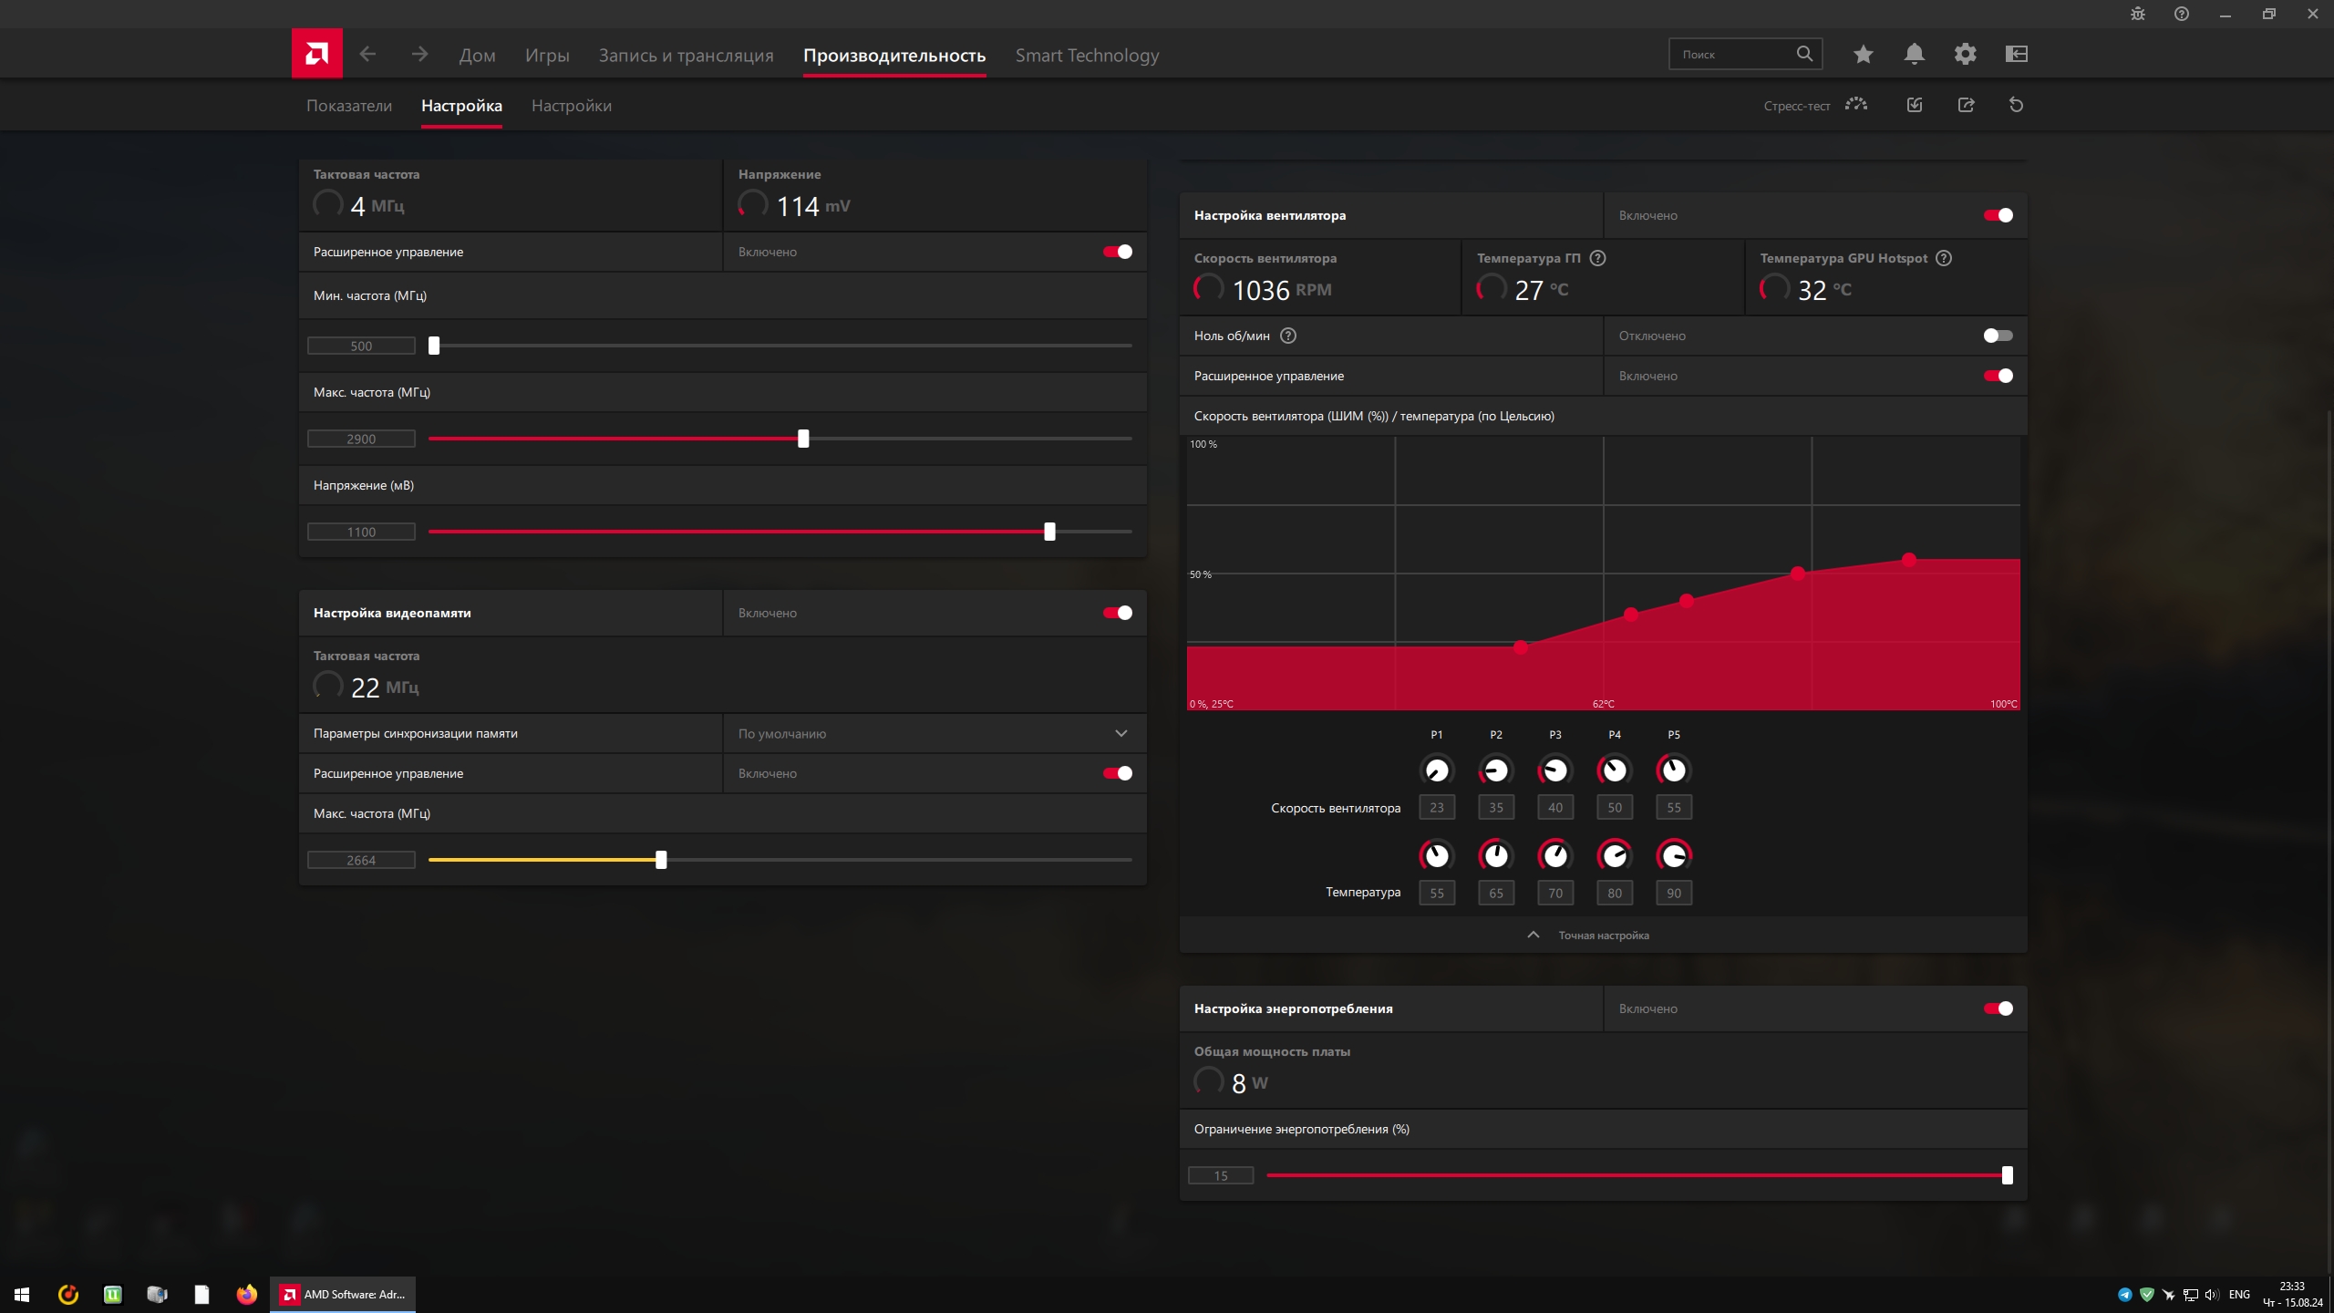The image size is (2334, 1313).
Task: Click the help icon next to Ноль об/мин
Action: click(x=1287, y=336)
